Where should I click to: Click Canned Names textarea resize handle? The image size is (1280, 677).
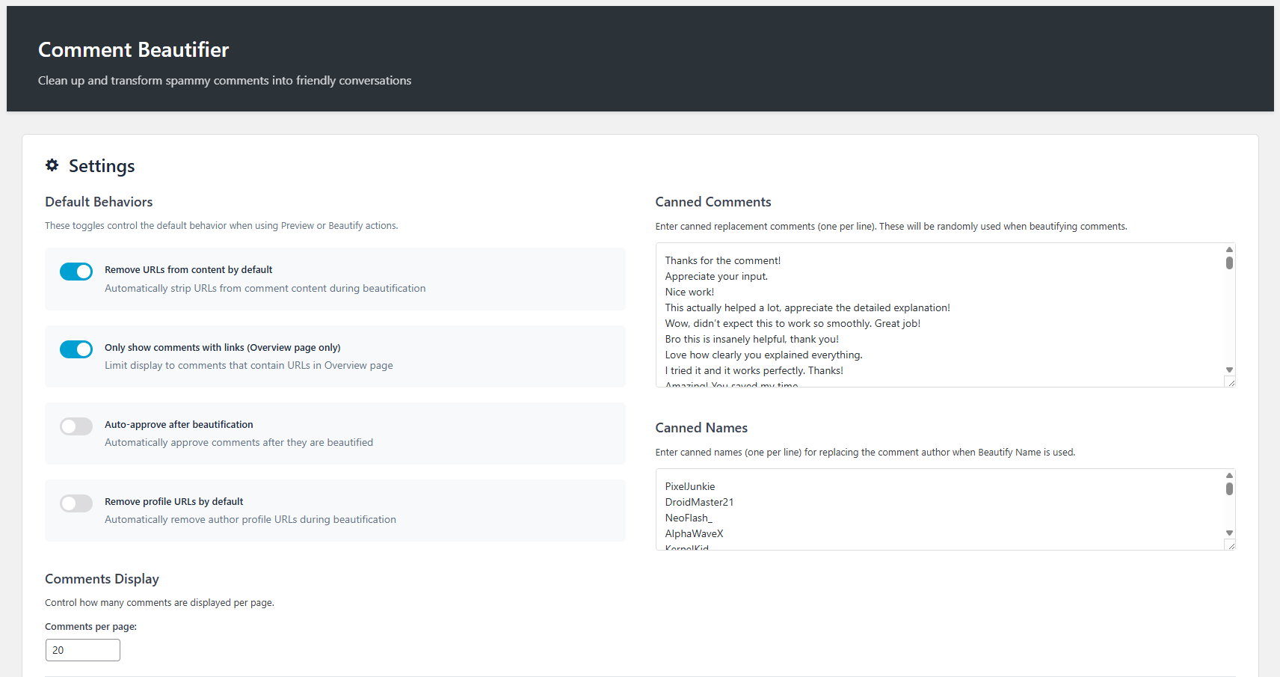pyautogui.click(x=1231, y=545)
